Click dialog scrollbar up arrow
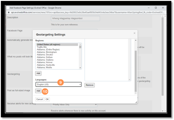This screenshot has height=120, width=174. (136, 40)
